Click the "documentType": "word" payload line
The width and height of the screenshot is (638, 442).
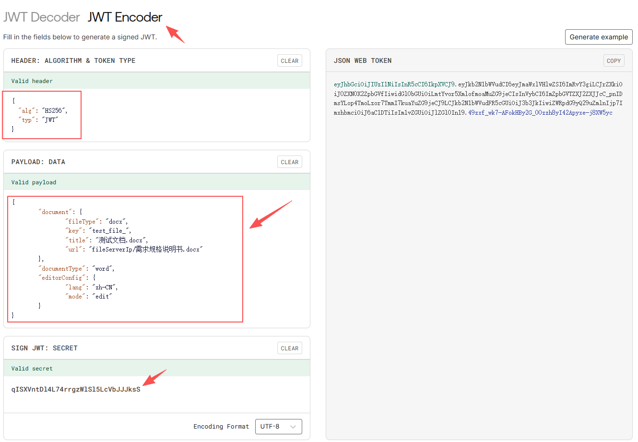click(x=76, y=269)
